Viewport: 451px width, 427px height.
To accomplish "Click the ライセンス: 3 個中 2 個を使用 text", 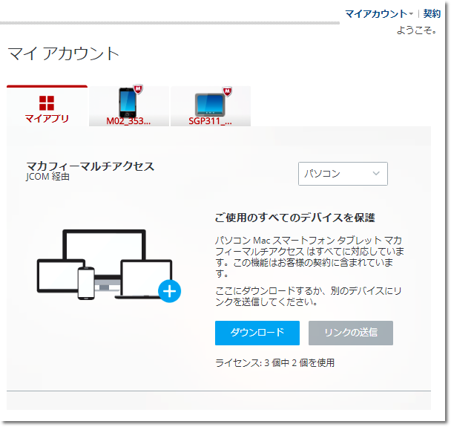I will 274,363.
